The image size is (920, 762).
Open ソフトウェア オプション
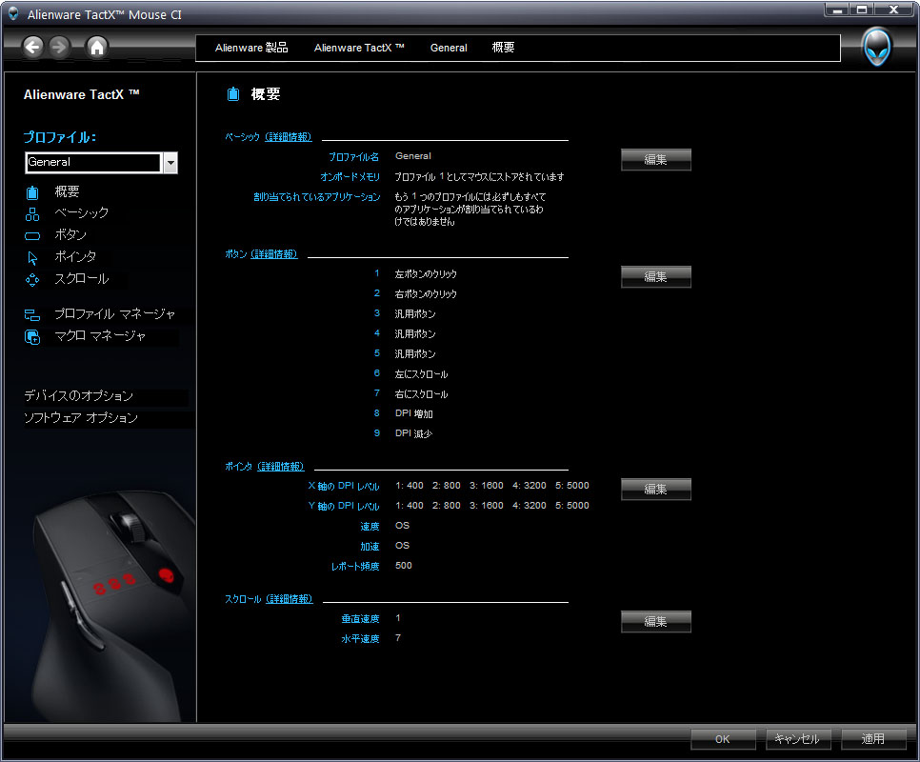[81, 417]
